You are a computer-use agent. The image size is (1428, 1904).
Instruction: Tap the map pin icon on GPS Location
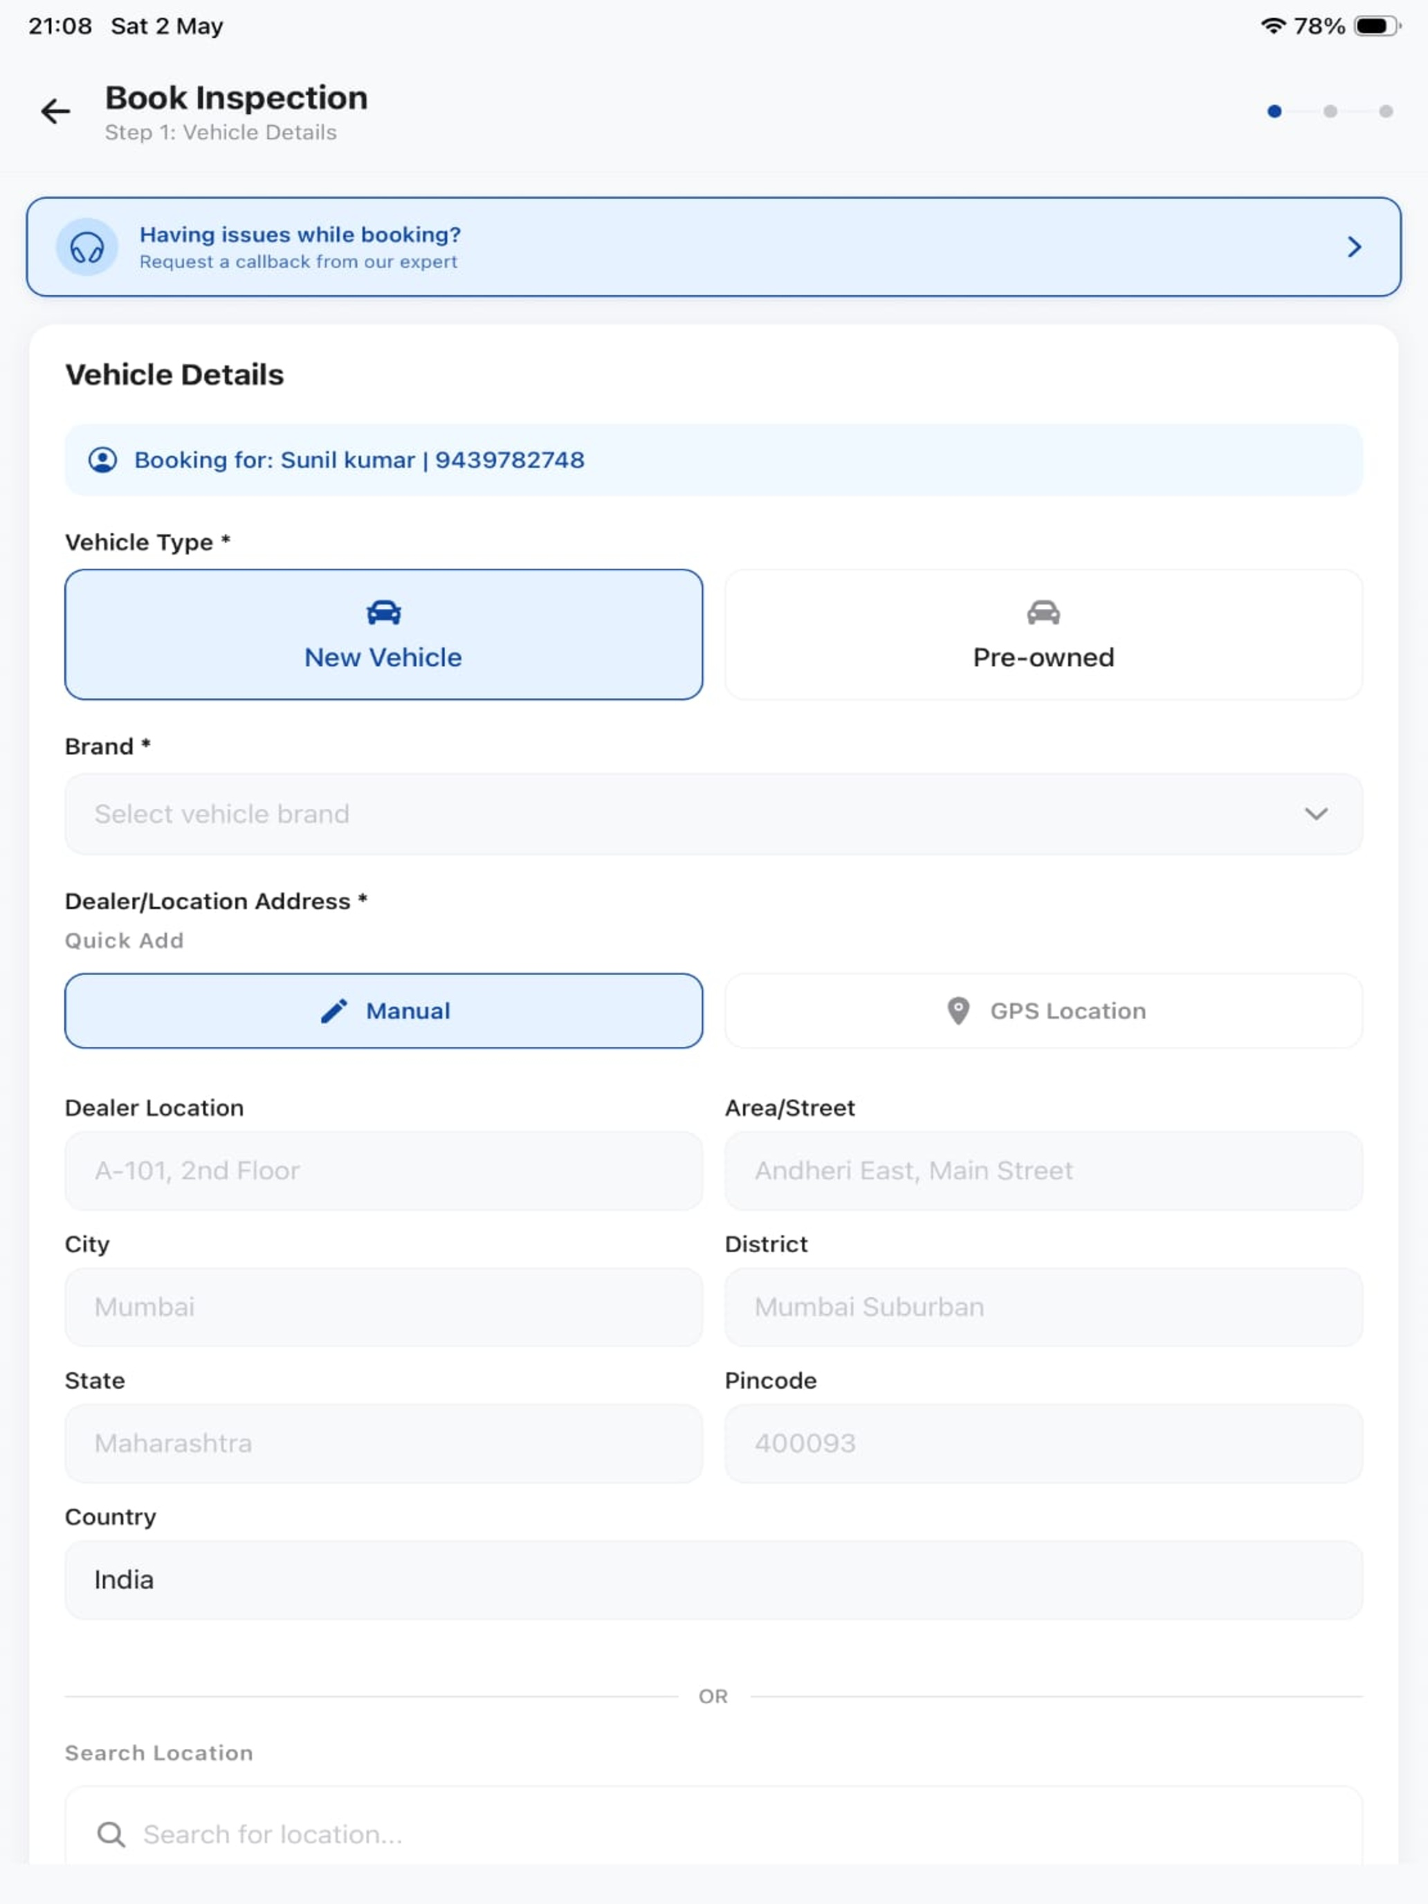point(958,1011)
